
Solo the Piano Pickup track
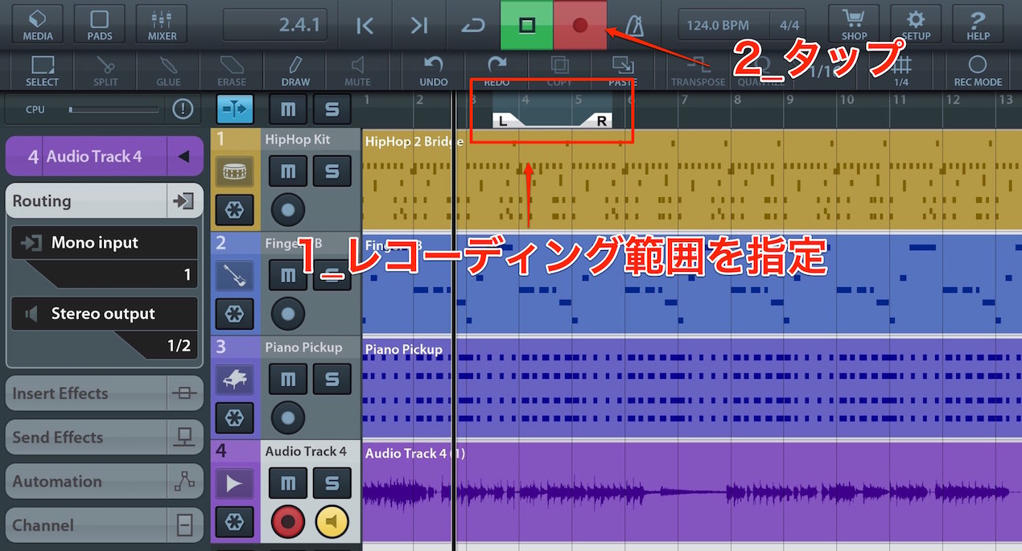(332, 379)
